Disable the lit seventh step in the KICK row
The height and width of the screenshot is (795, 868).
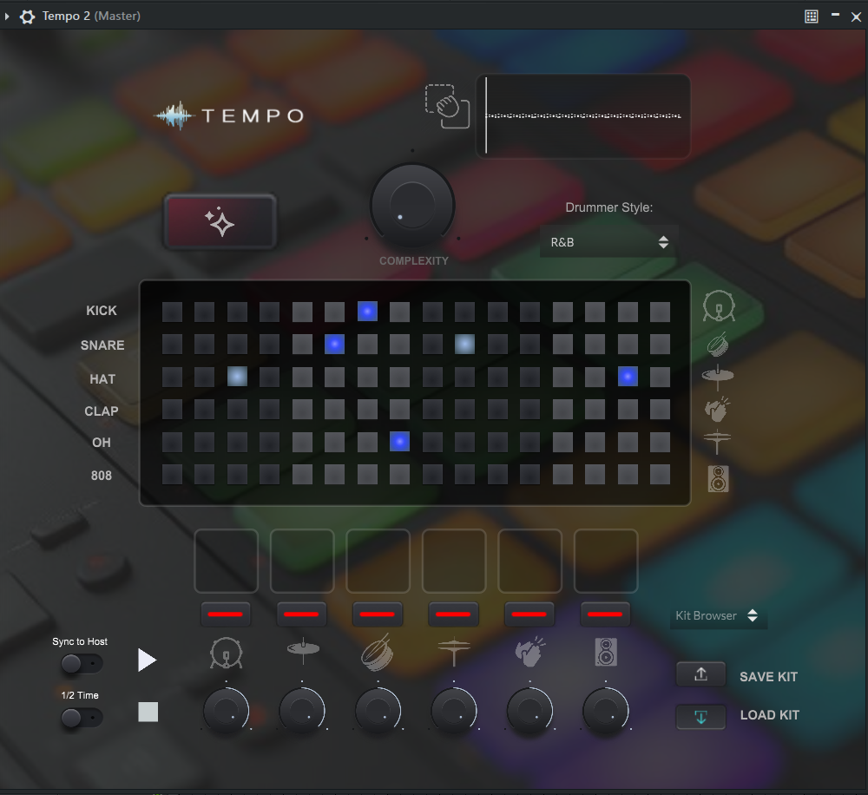(367, 312)
